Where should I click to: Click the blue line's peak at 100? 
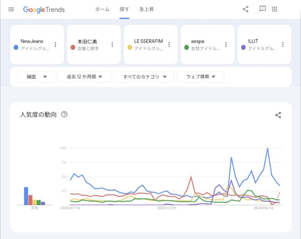pyautogui.click(x=268, y=148)
